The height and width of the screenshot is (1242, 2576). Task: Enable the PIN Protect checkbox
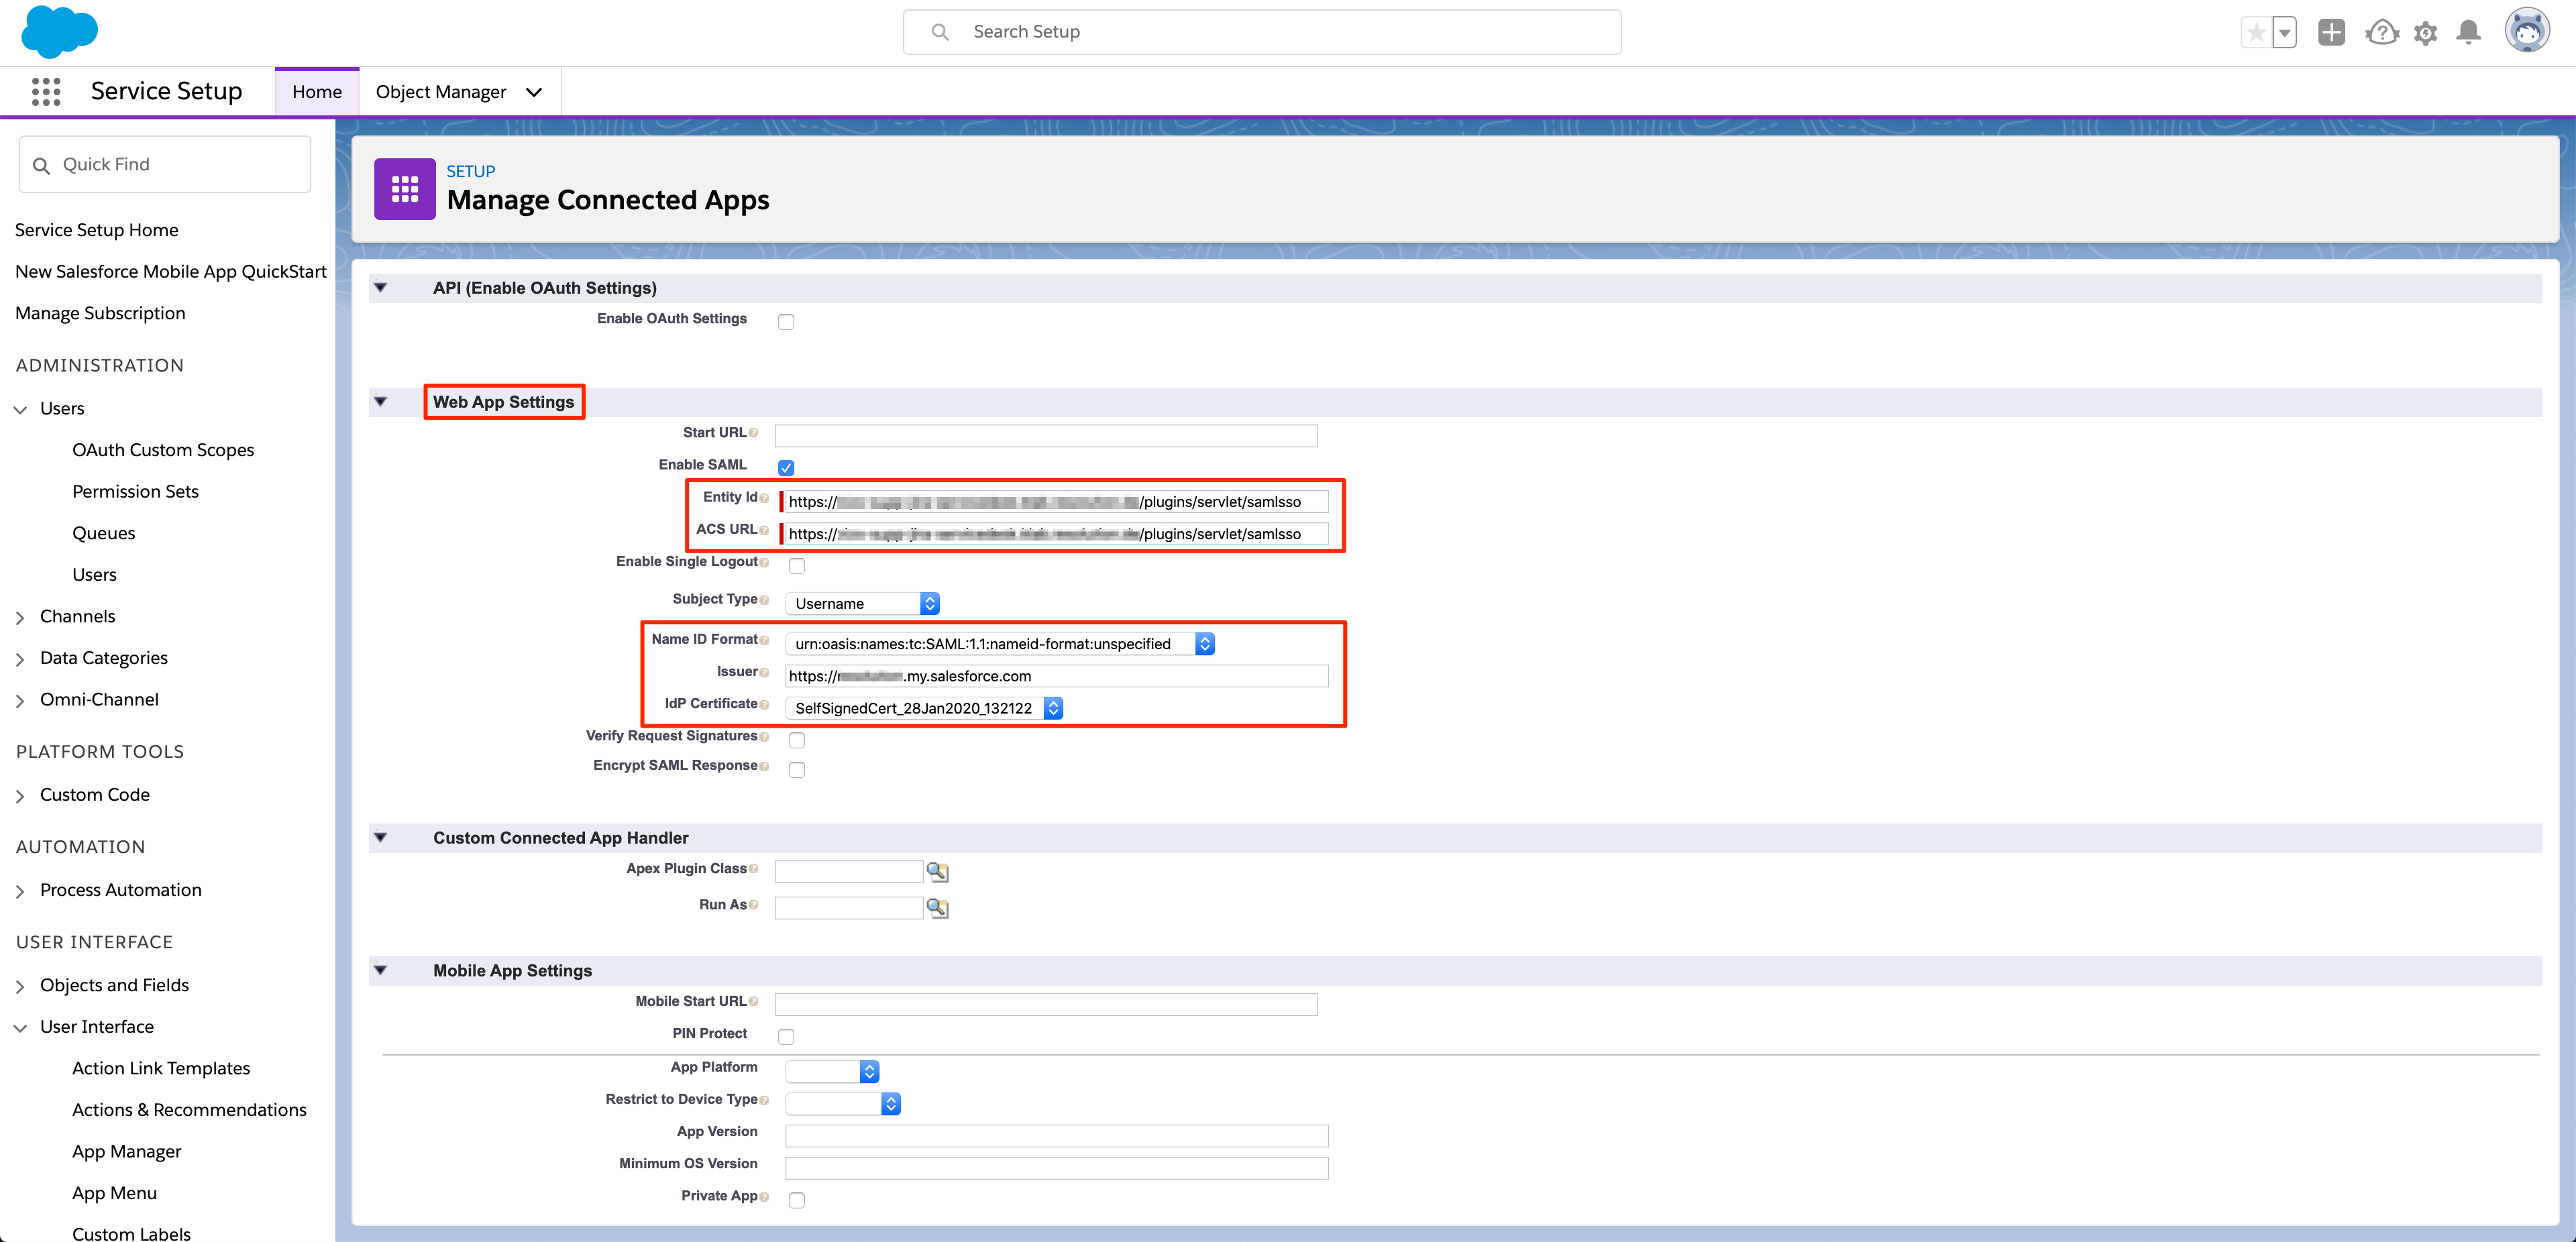(786, 1036)
